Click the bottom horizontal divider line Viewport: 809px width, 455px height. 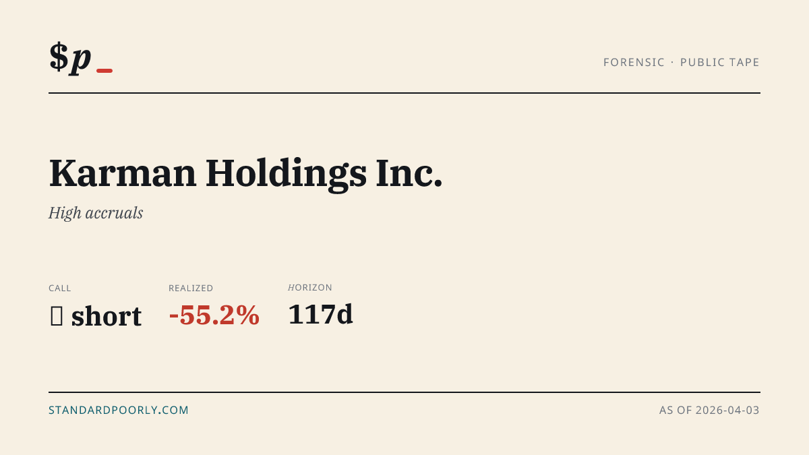(x=404, y=392)
